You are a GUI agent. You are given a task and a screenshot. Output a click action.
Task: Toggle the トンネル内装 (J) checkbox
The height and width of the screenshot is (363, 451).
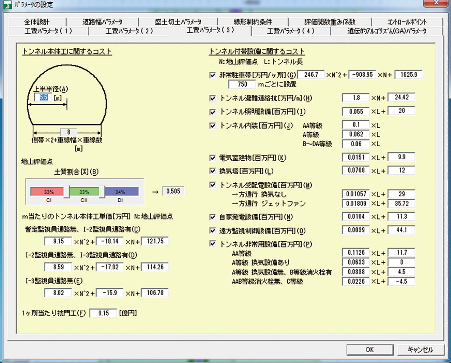point(212,126)
